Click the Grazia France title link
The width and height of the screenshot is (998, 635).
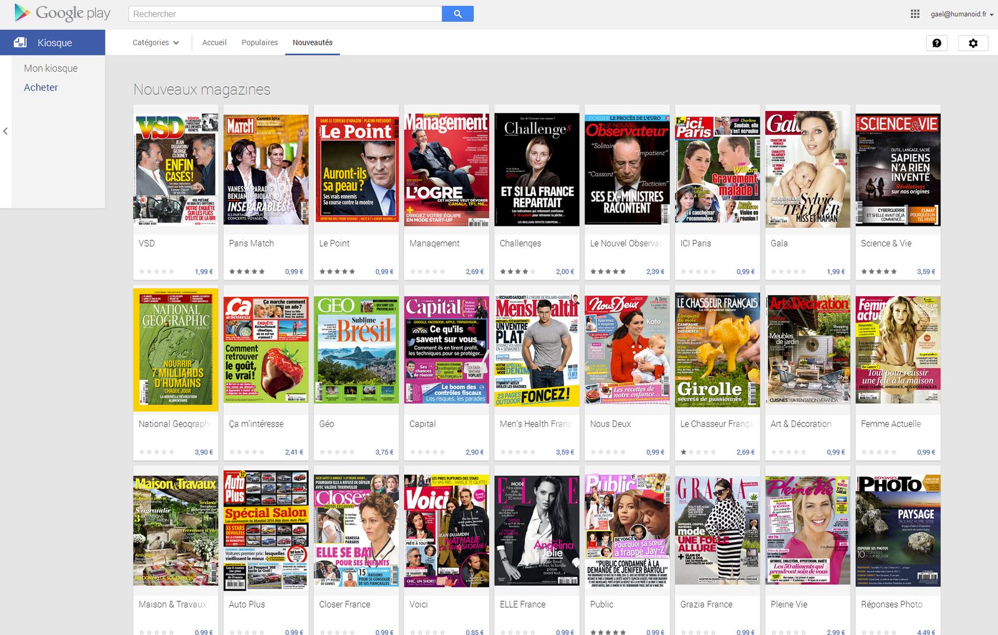click(706, 604)
